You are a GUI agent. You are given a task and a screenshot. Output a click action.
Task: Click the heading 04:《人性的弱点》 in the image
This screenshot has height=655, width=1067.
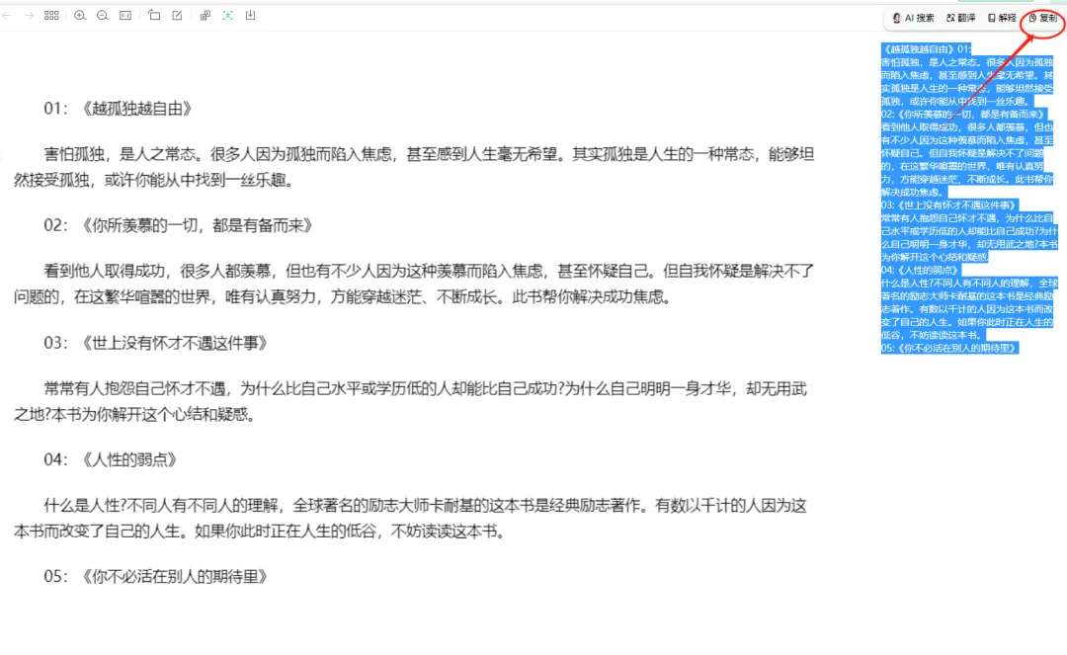coord(111,459)
